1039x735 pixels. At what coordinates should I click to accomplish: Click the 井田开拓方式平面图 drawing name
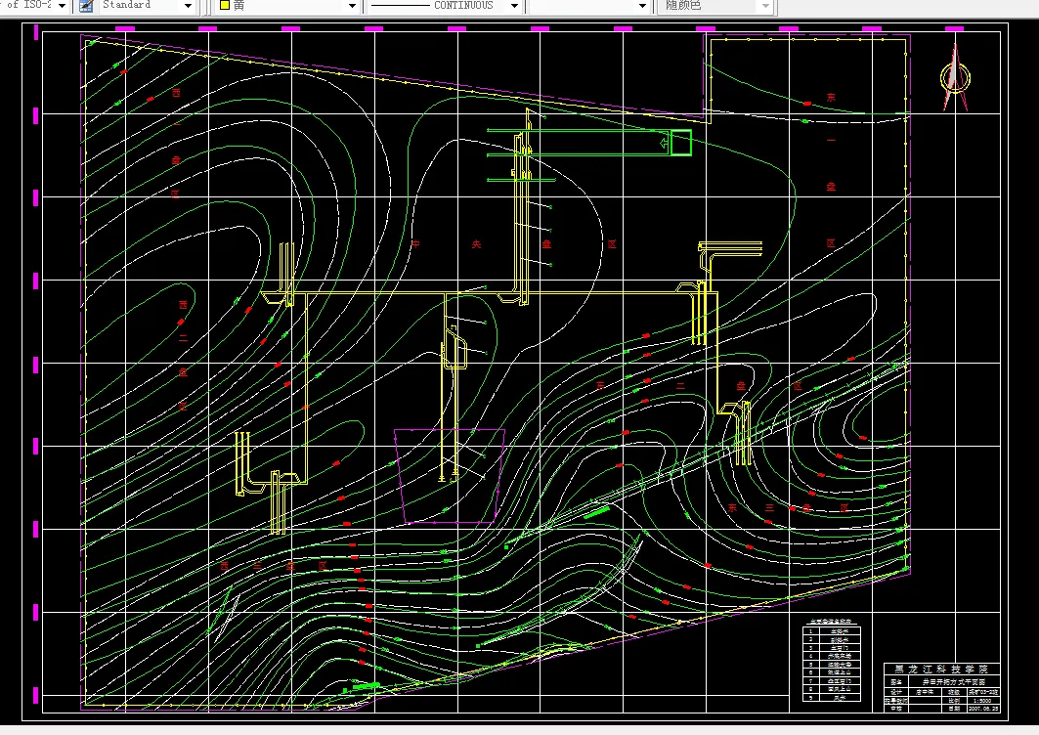click(x=954, y=682)
